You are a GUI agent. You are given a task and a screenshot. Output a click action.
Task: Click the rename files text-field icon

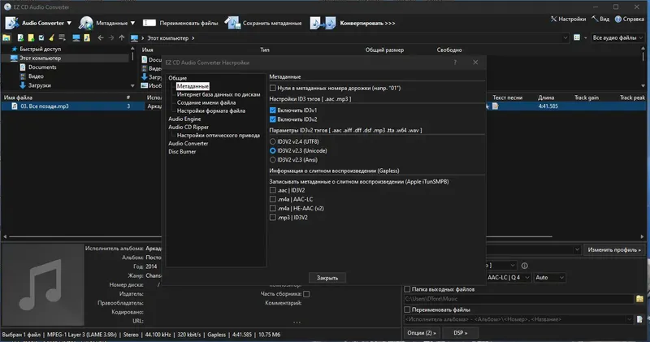pyautogui.click(x=149, y=24)
